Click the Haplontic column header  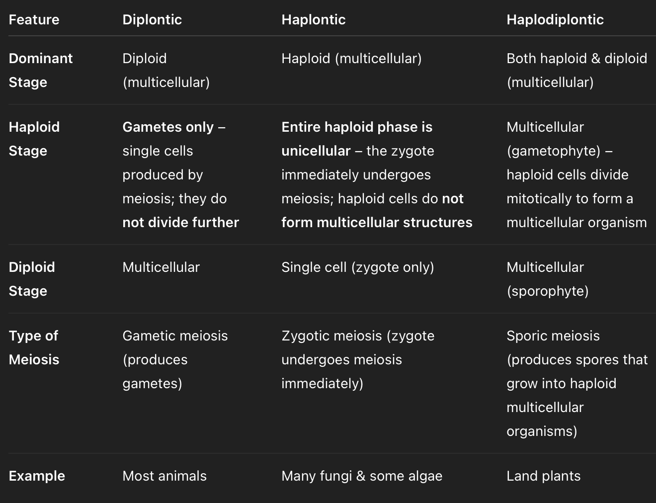coord(314,20)
